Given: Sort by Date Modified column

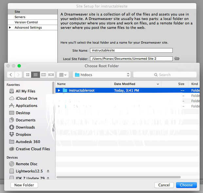Looking at the screenshot, I should pyautogui.click(x=136, y=84).
